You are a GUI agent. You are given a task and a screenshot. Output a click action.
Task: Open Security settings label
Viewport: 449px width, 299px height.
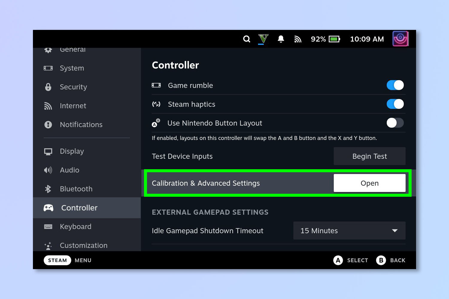73,87
